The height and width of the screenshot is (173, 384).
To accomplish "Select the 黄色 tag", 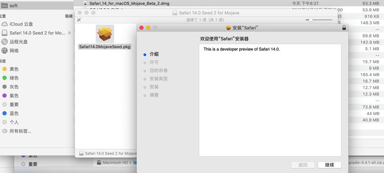I will [14, 69].
